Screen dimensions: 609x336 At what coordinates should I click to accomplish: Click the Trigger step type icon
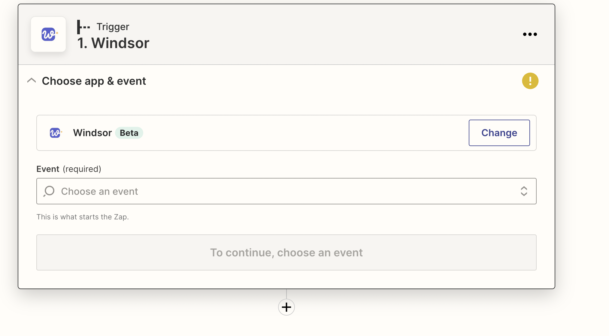[x=83, y=27]
